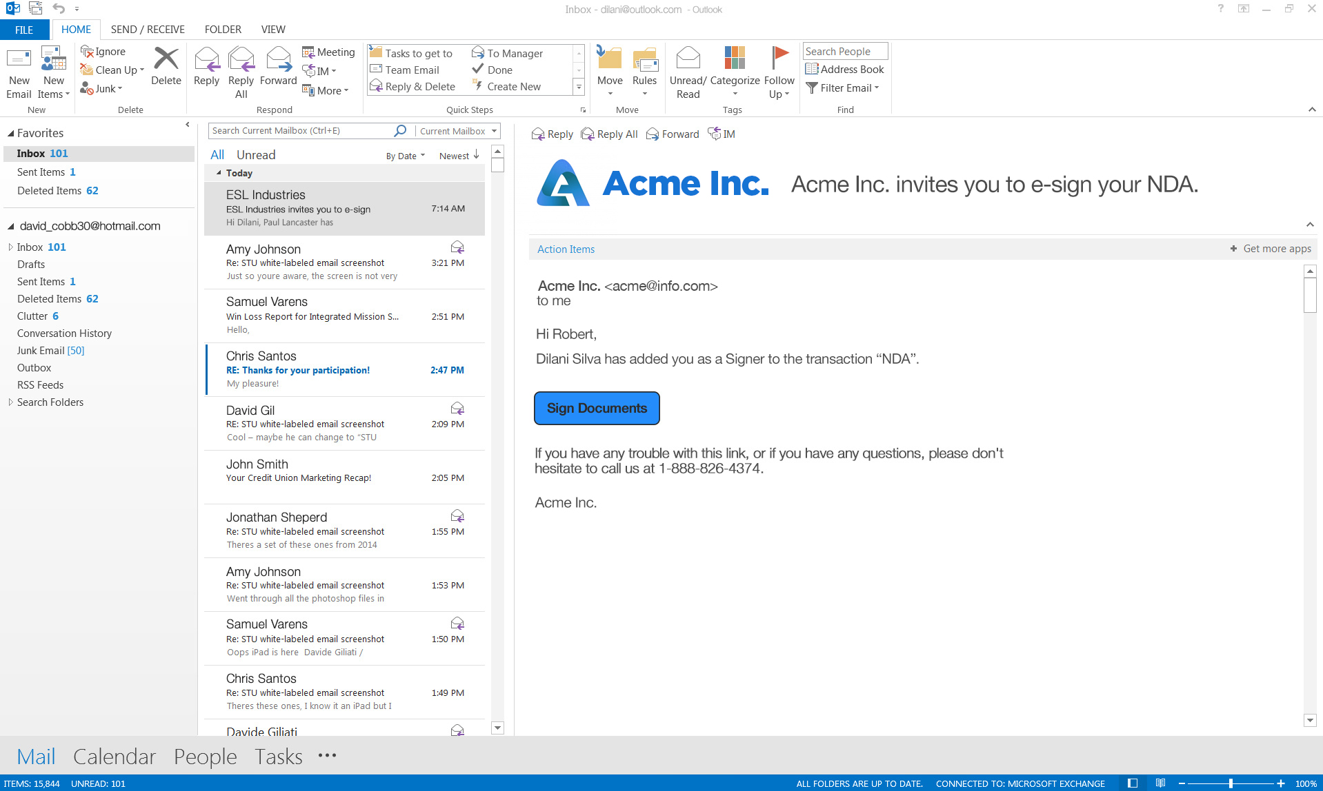Open the FILE menu
The width and height of the screenshot is (1323, 791).
click(24, 29)
